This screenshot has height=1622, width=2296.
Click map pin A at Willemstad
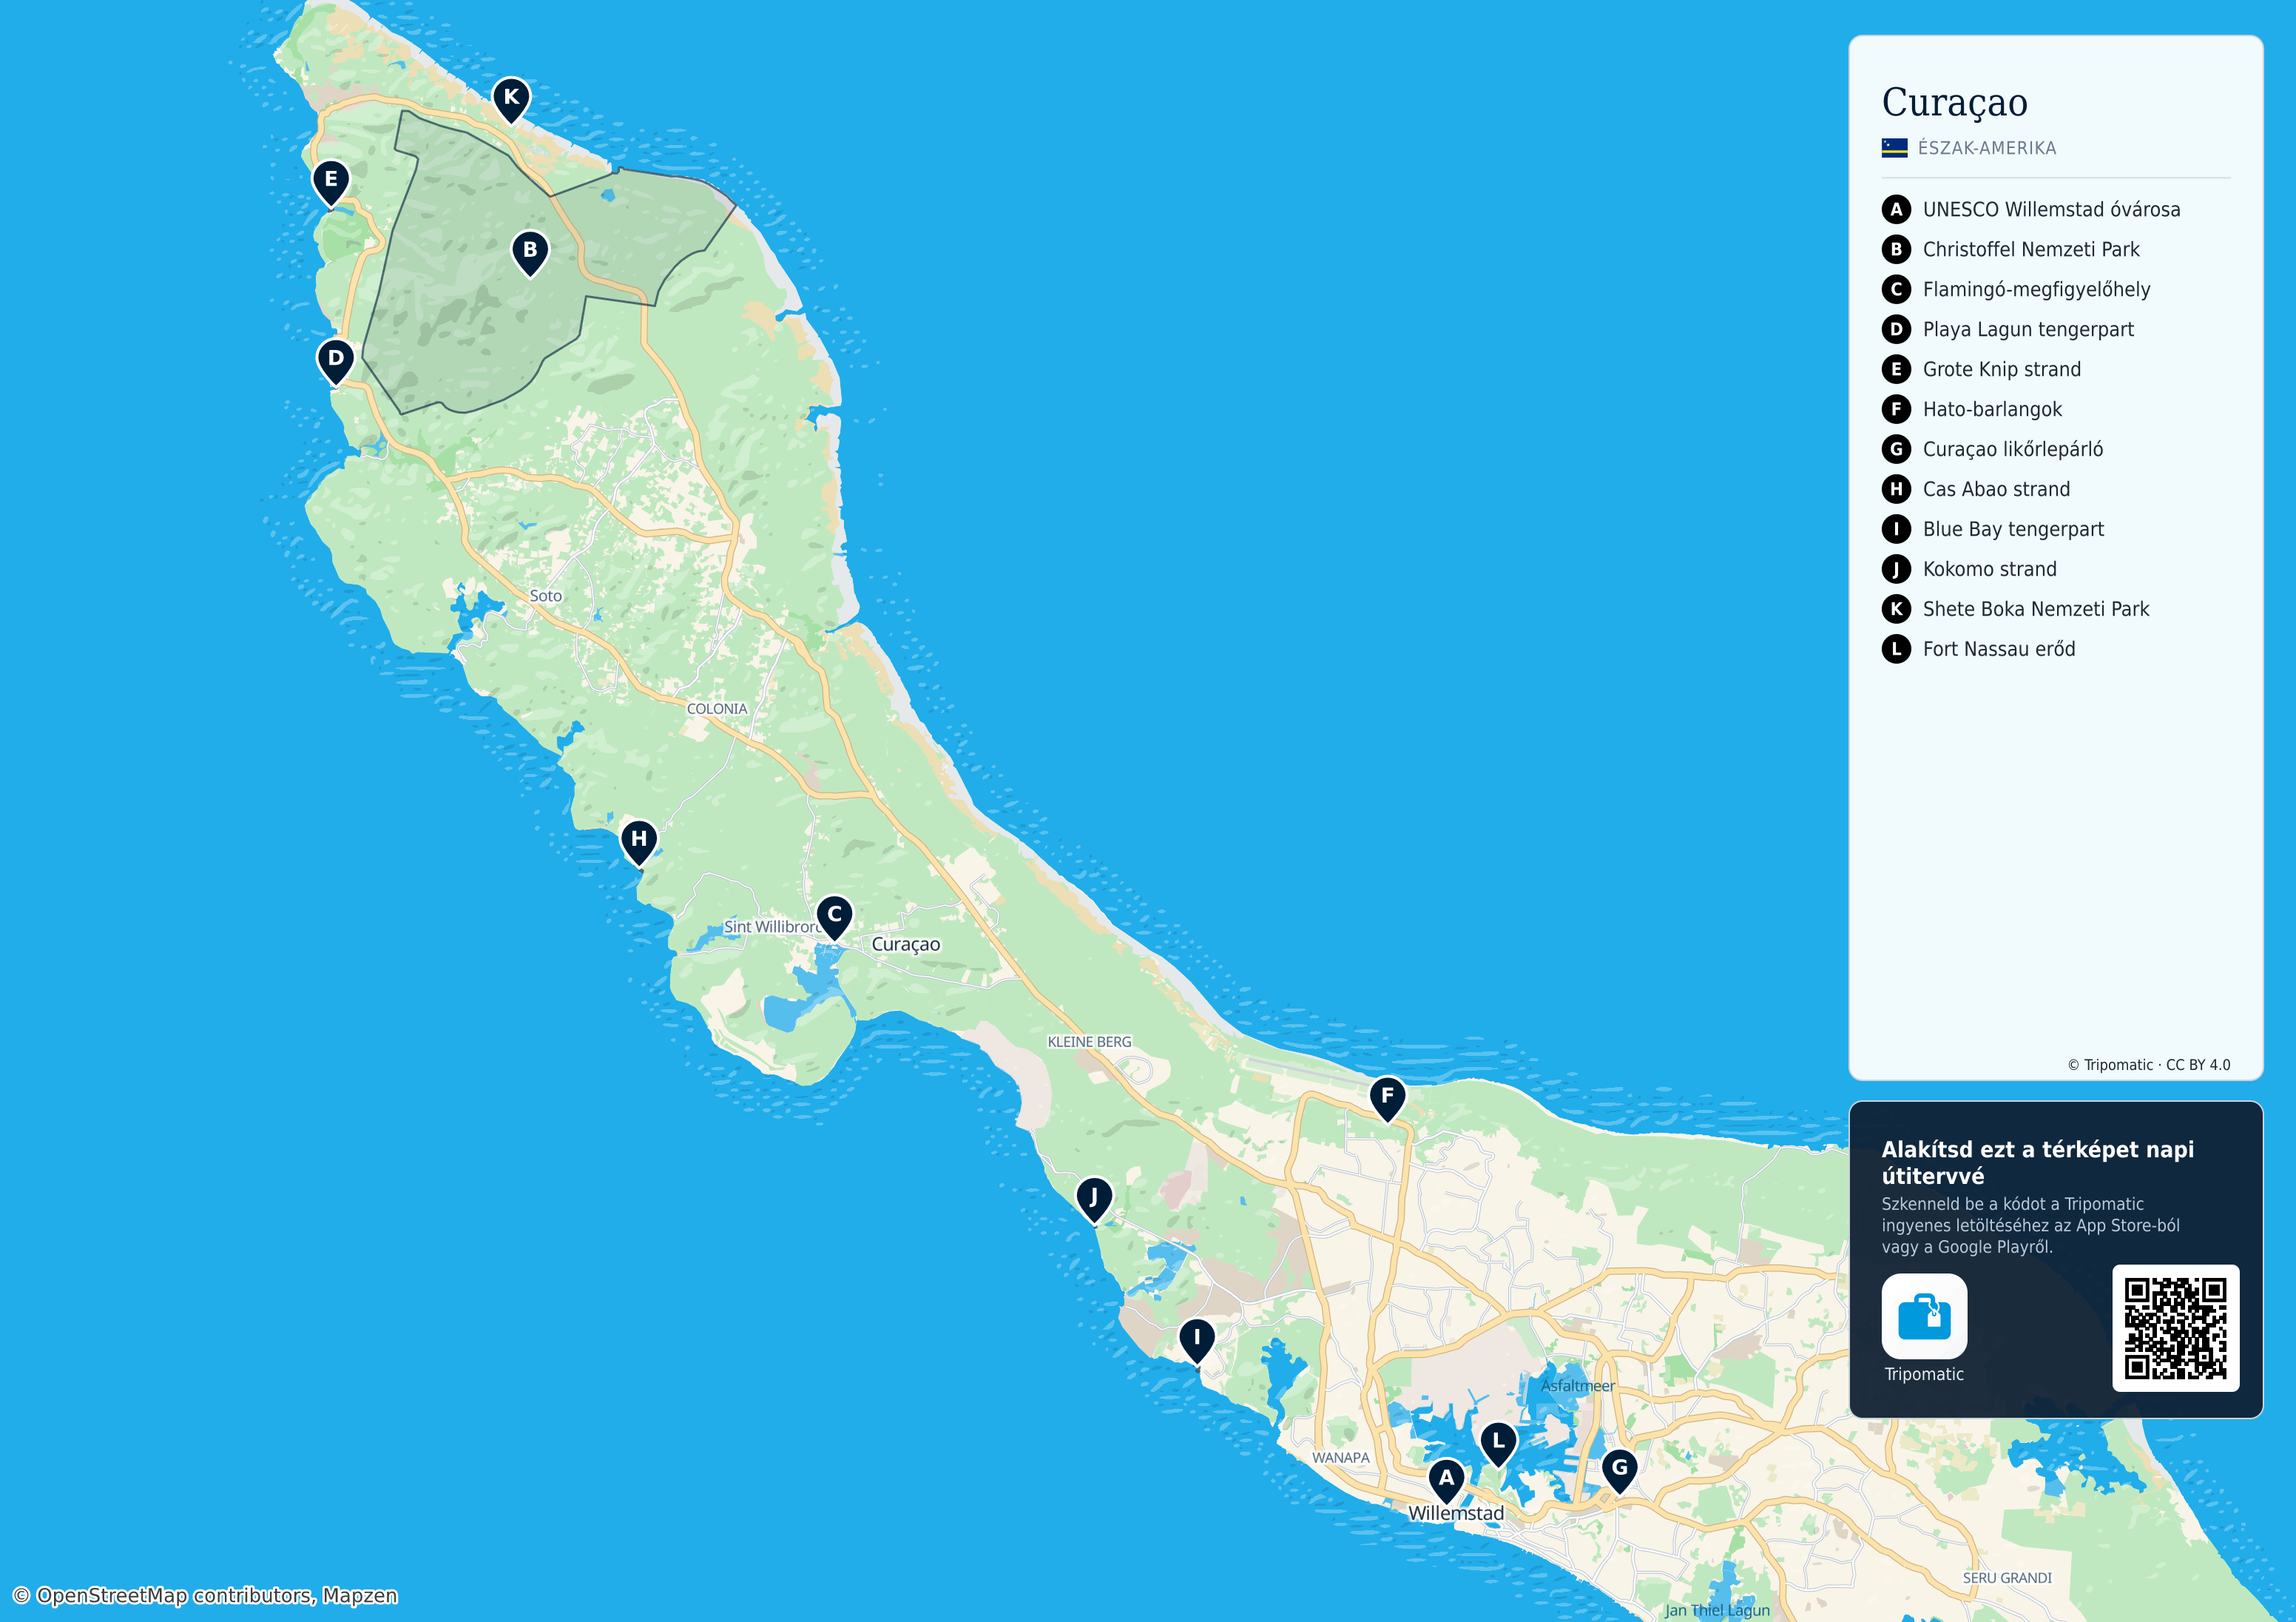pyautogui.click(x=1446, y=1480)
